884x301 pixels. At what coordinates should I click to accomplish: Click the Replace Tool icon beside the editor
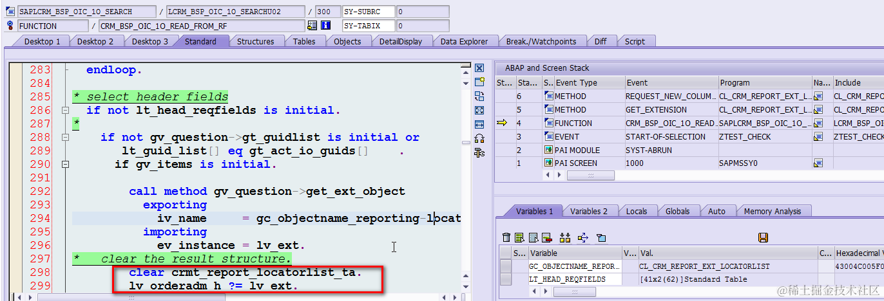(479, 96)
